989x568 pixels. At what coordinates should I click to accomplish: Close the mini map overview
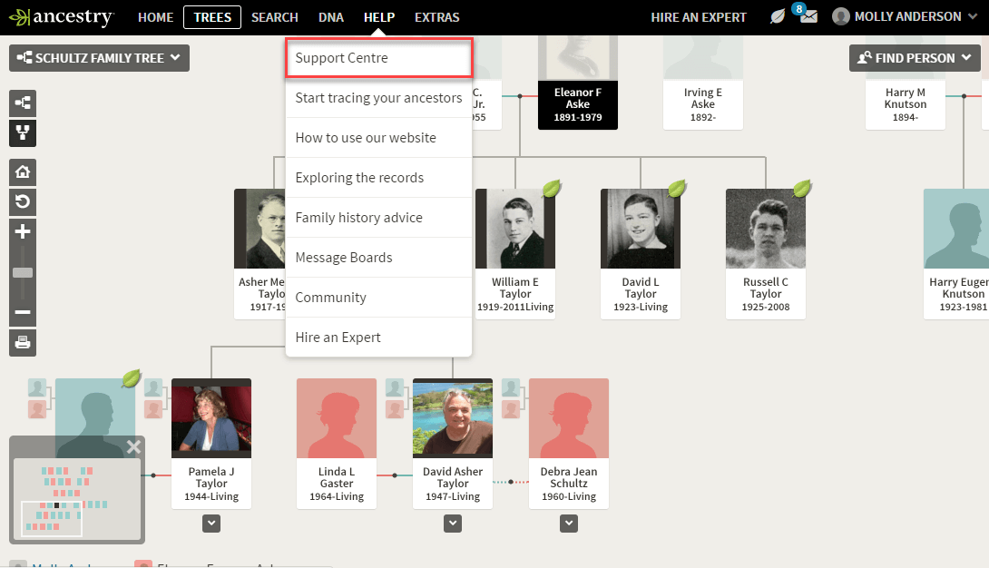(134, 446)
